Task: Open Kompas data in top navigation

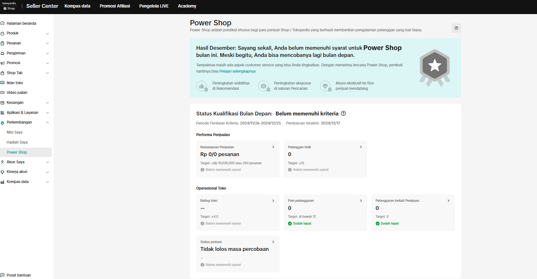Action: pyautogui.click(x=77, y=6)
